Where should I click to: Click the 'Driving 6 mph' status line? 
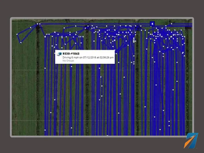88,57
